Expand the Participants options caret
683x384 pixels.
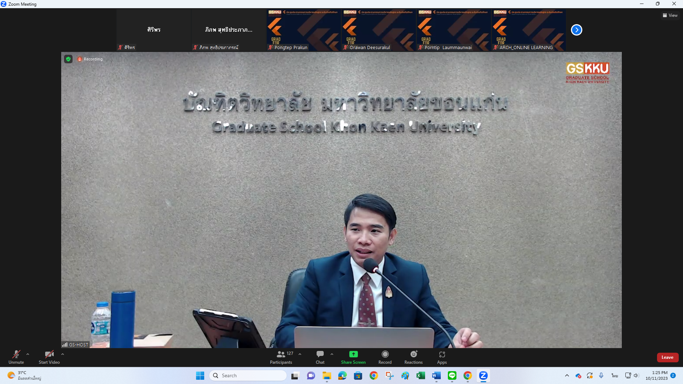point(300,354)
